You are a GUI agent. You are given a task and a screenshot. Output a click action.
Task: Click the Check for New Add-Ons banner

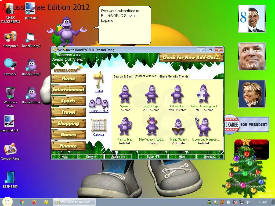point(191,57)
